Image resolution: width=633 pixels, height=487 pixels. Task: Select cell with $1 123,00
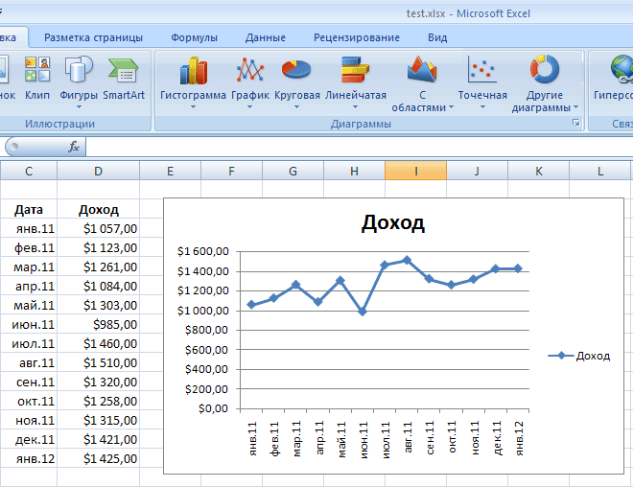coord(98,247)
